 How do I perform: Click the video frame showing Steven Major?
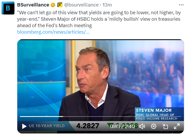click(101, 78)
